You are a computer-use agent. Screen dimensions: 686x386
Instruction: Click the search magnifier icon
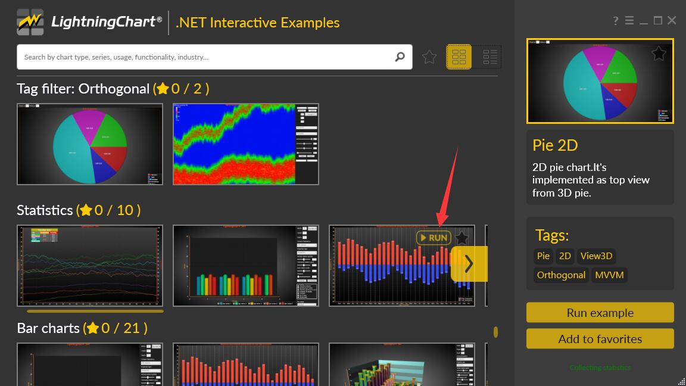point(400,57)
